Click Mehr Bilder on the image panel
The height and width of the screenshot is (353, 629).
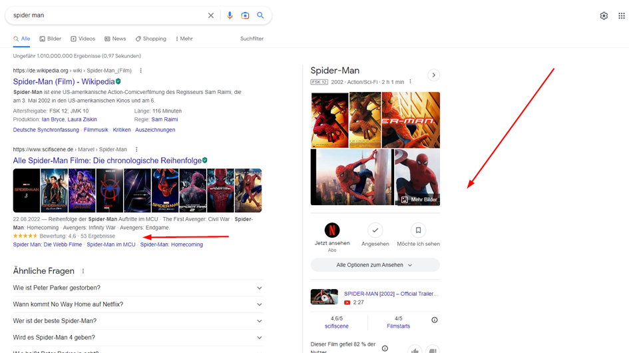(419, 199)
